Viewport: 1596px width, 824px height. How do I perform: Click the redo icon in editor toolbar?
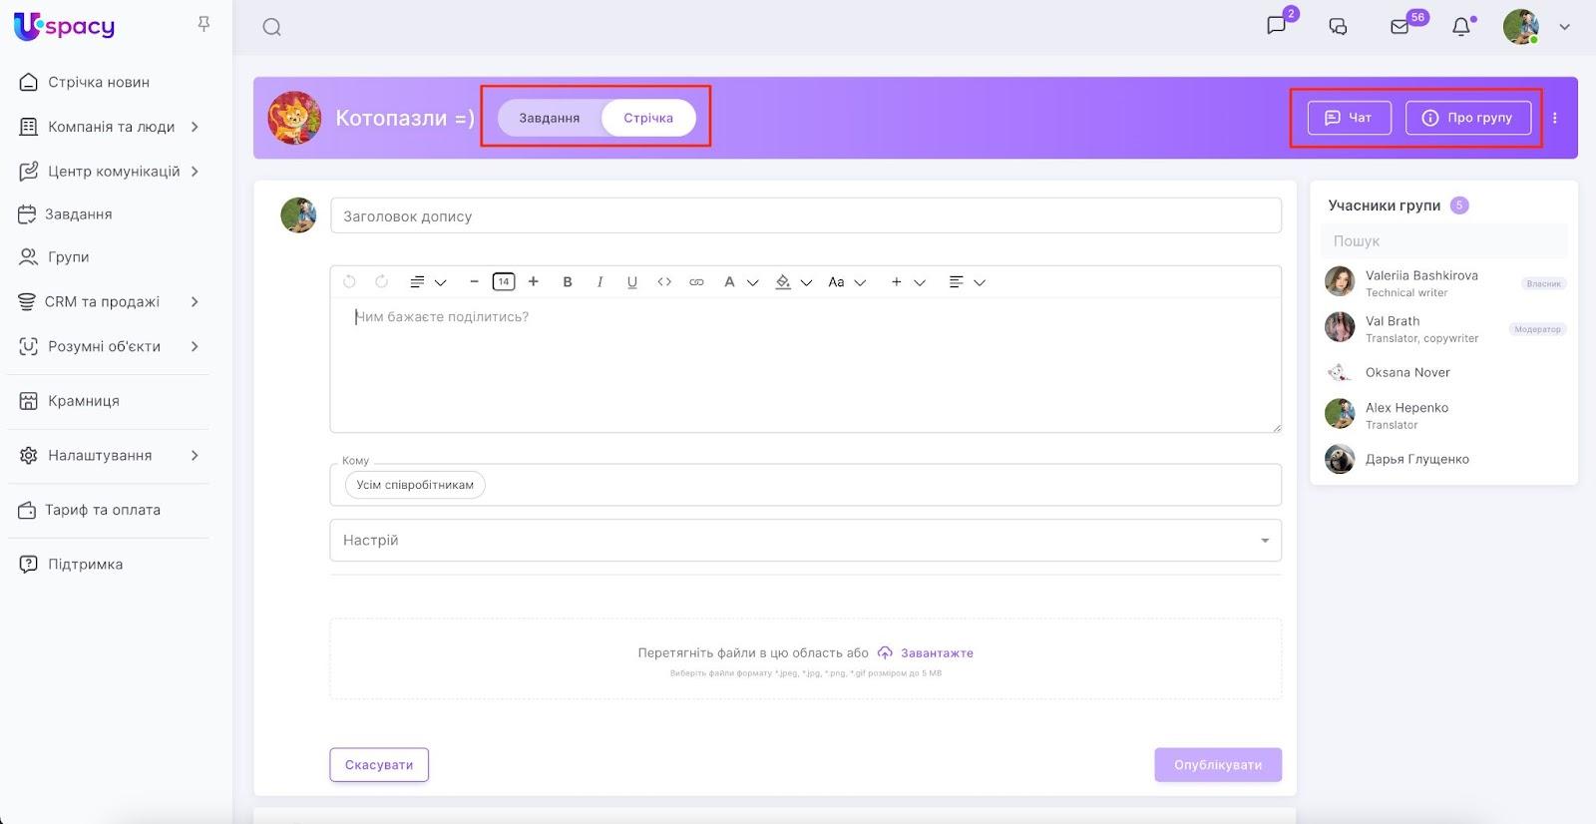pos(381,282)
